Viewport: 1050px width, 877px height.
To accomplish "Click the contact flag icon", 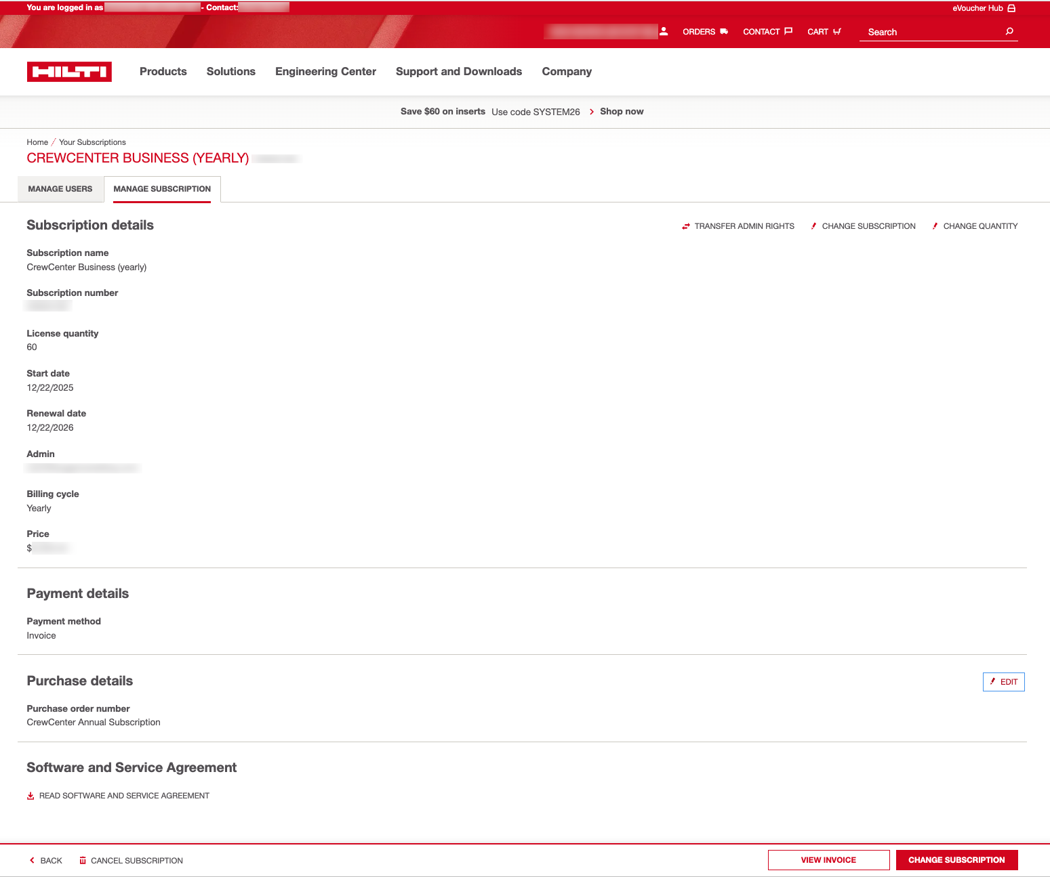I will (x=788, y=31).
